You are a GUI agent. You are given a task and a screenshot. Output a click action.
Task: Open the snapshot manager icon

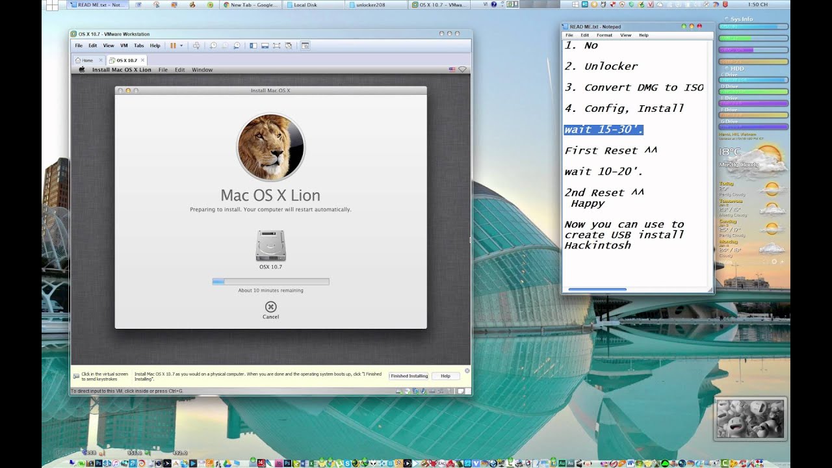coord(237,45)
